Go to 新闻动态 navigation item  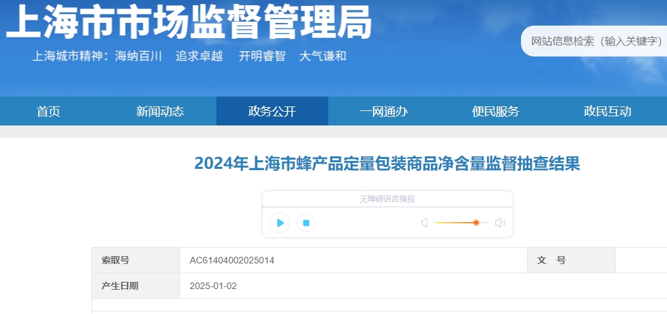tap(161, 111)
